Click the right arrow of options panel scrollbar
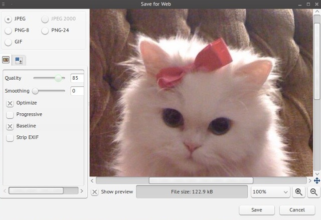321x220 pixels. [x=82, y=191]
